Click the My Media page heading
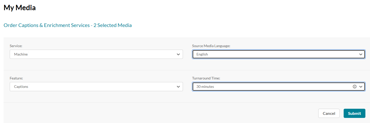Viewport: 370px width, 123px height. click(20, 8)
